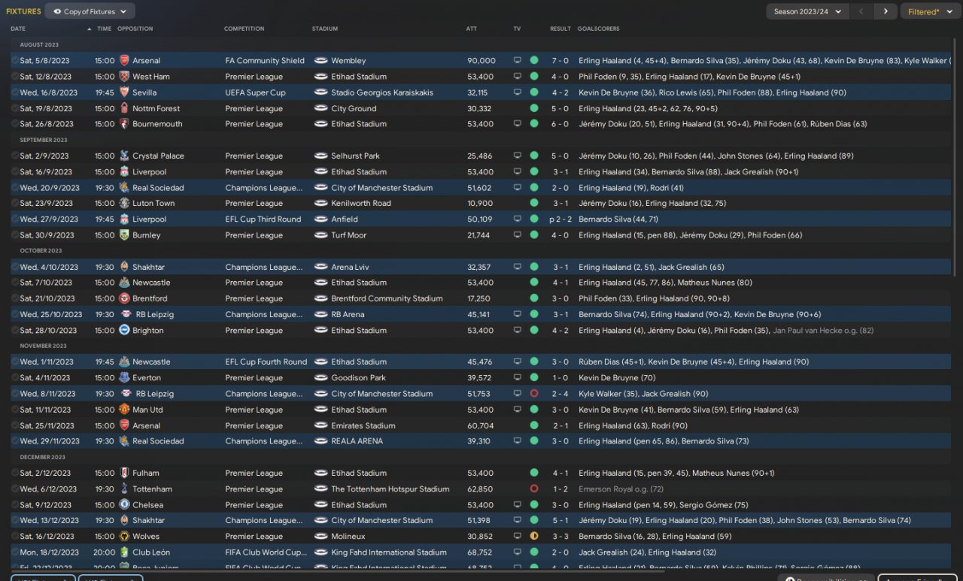Open the p 2 - 2 result at Anfield
963x581 pixels.
click(559, 219)
